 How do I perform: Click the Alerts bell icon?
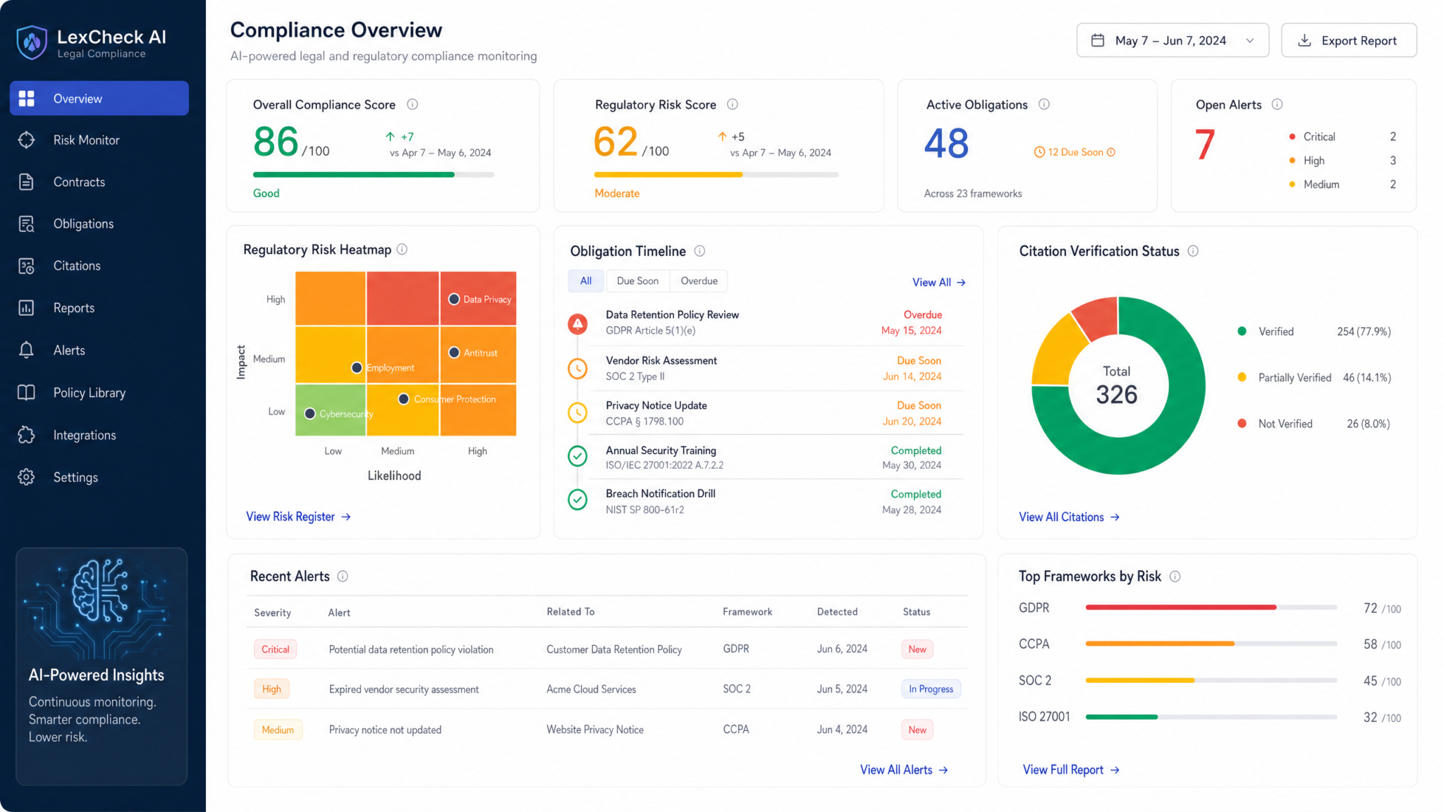coord(27,350)
